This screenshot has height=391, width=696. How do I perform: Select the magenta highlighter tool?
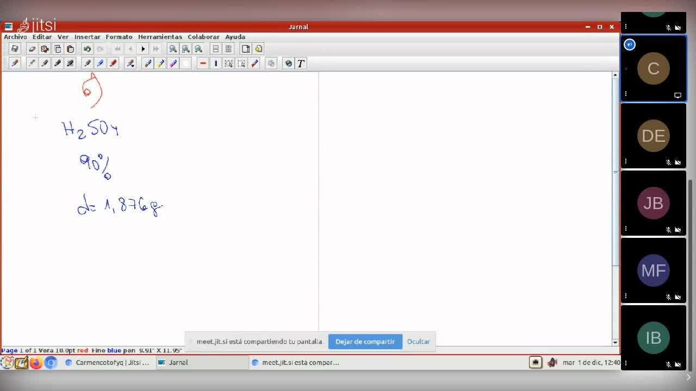(x=173, y=64)
